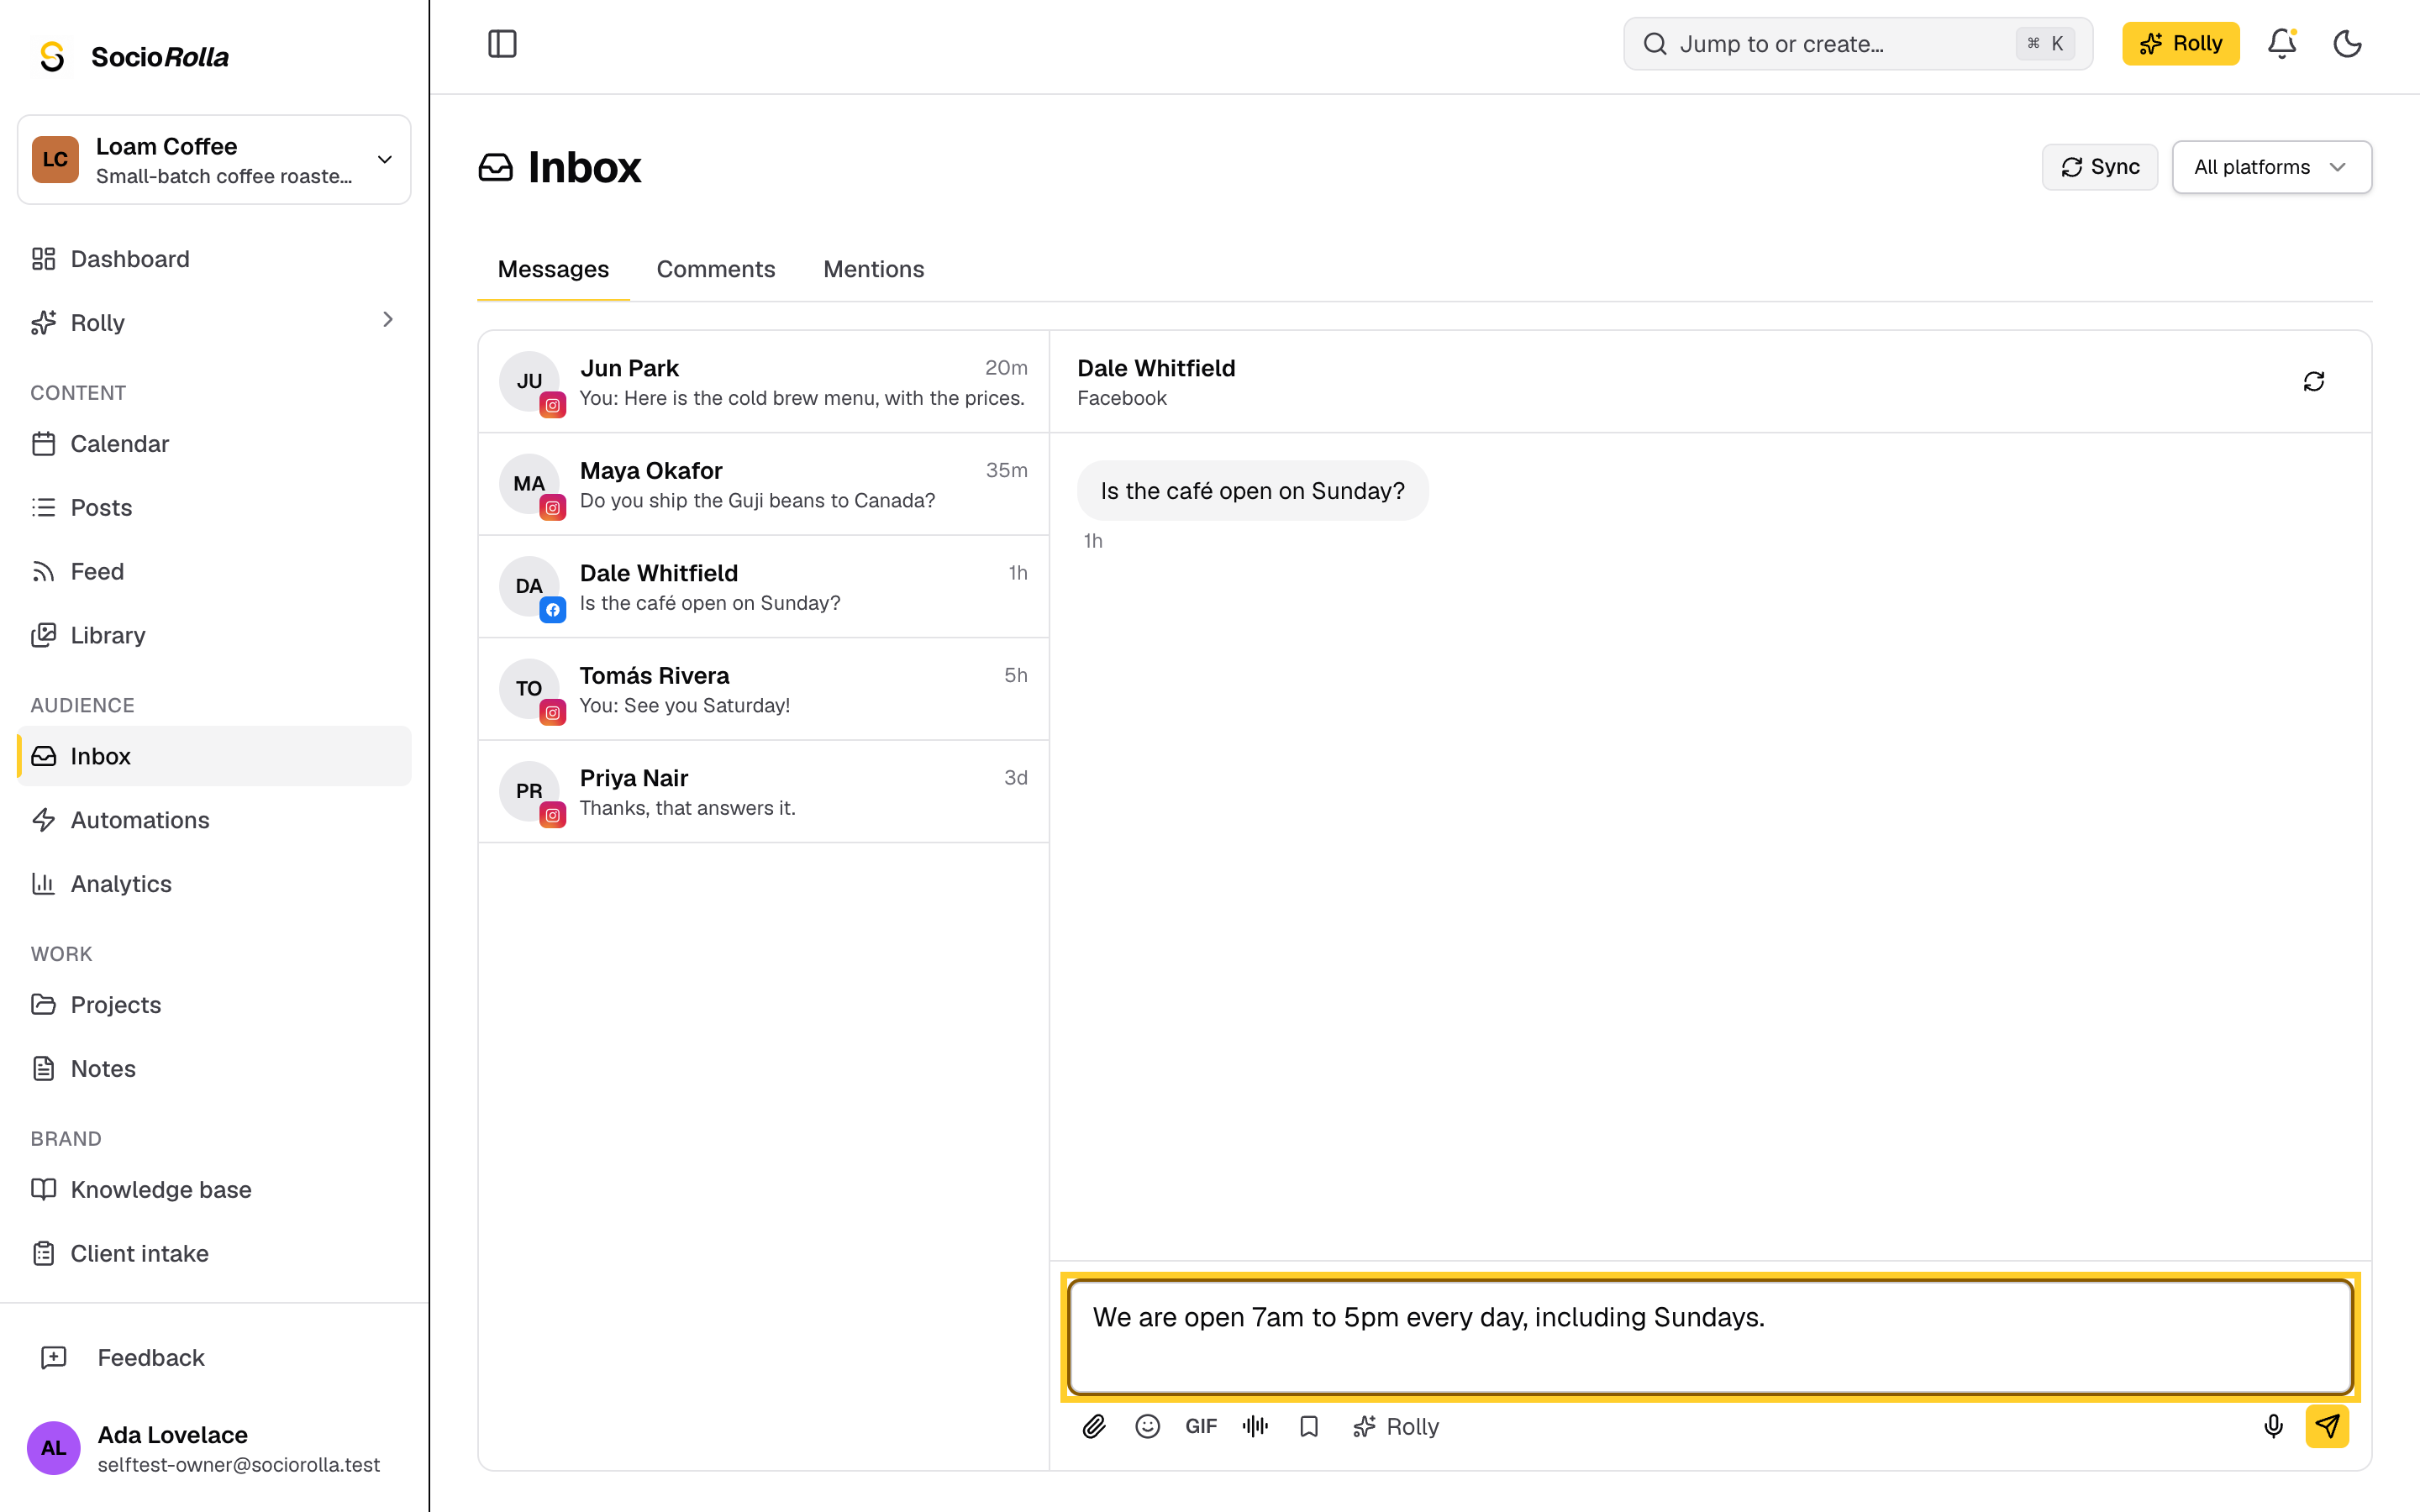The image size is (2420, 1512).
Task: Open Priya Nair conversation
Action: (x=764, y=792)
